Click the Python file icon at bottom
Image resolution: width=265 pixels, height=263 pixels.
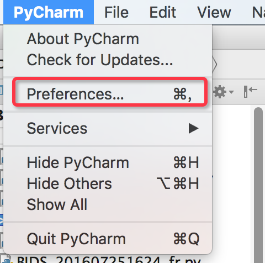click(x=7, y=259)
